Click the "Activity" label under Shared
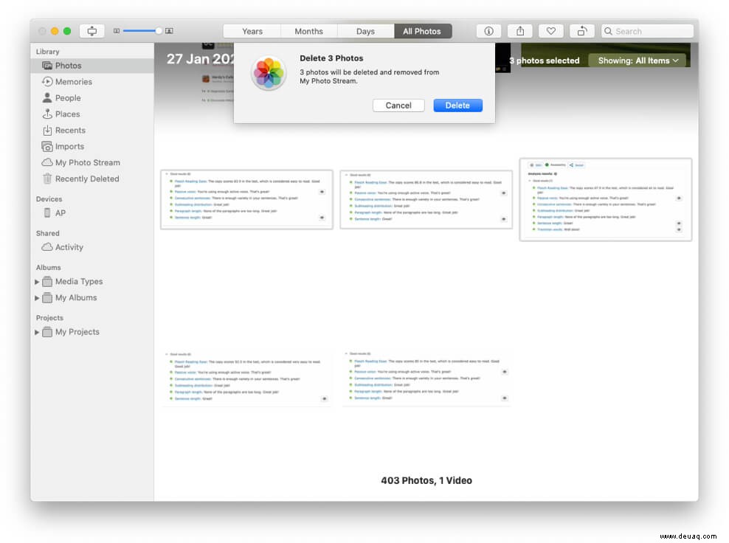This screenshot has height=543, width=729. tap(69, 247)
